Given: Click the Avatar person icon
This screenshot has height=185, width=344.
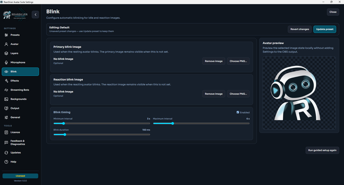Looking at the screenshot, I should (6, 44).
